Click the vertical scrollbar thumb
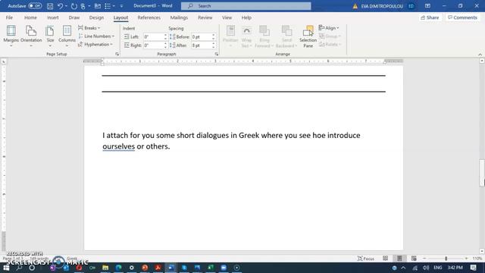The width and height of the screenshot is (485, 273). click(x=482, y=172)
